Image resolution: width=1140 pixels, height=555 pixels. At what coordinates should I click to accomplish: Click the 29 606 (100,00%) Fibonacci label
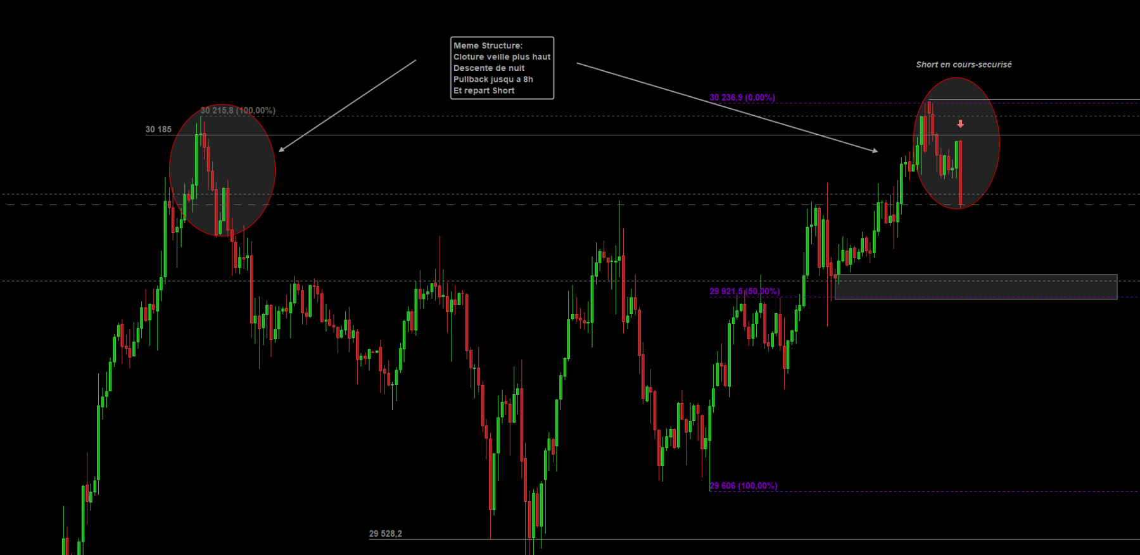tap(744, 486)
